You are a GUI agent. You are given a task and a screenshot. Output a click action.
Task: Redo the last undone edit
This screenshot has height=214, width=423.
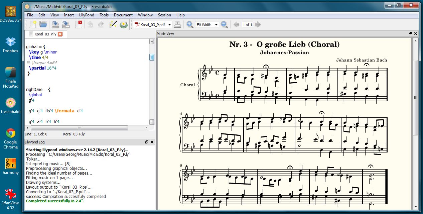coord(101,24)
